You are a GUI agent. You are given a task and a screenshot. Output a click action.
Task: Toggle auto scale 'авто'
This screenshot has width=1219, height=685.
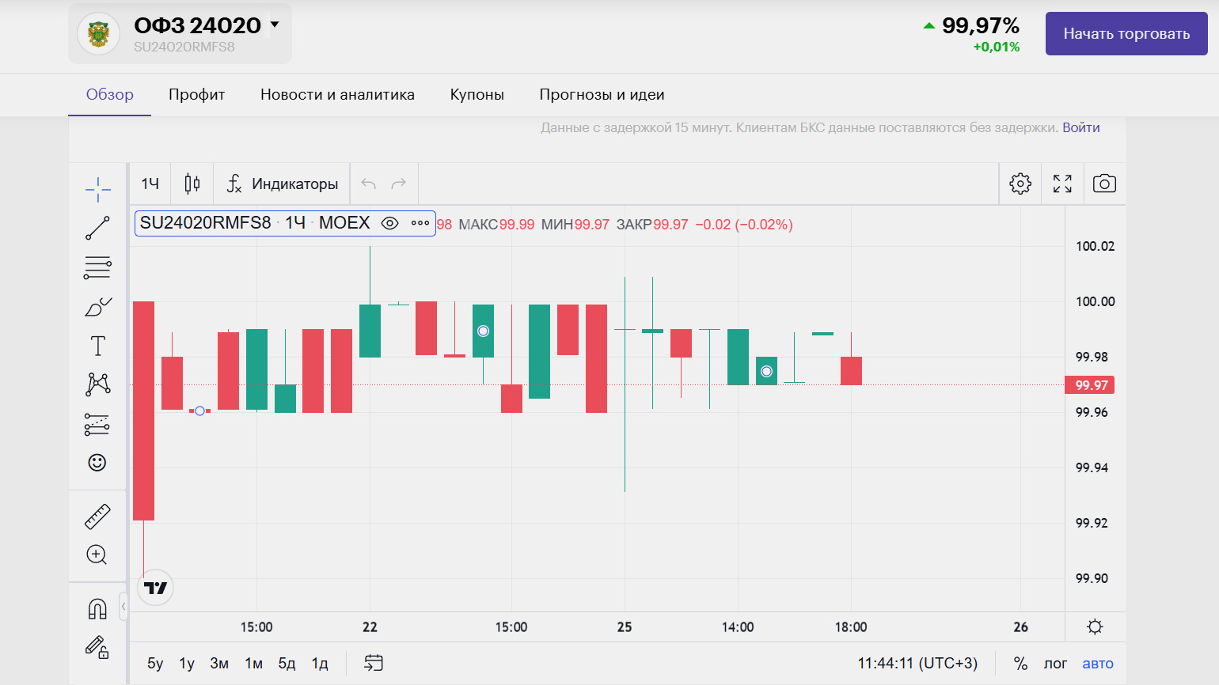tap(1097, 664)
